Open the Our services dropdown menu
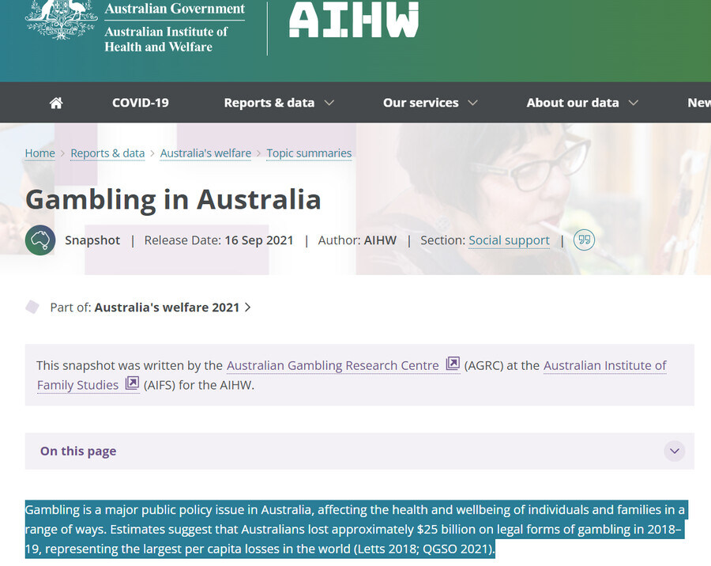Viewport: 711px width, 566px height. [430, 103]
